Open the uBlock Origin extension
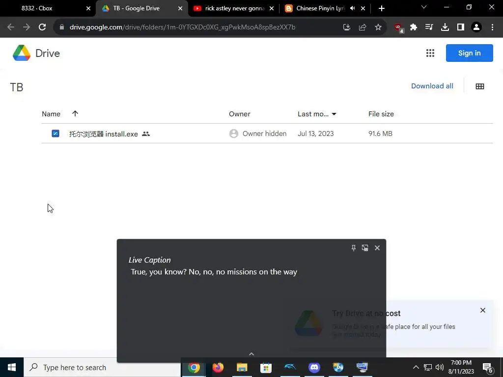 click(399, 28)
